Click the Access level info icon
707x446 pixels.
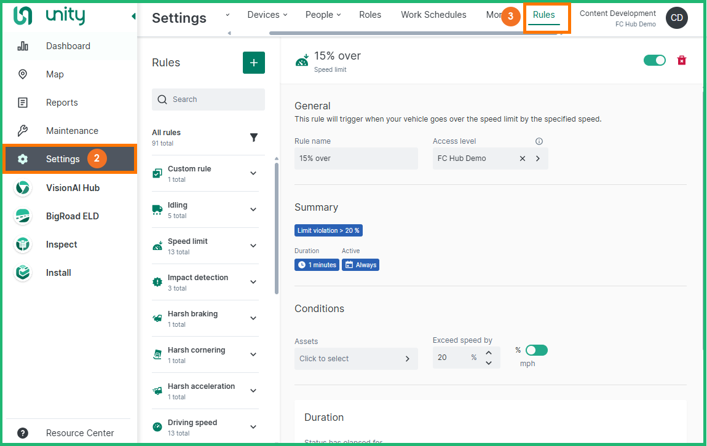tap(539, 141)
